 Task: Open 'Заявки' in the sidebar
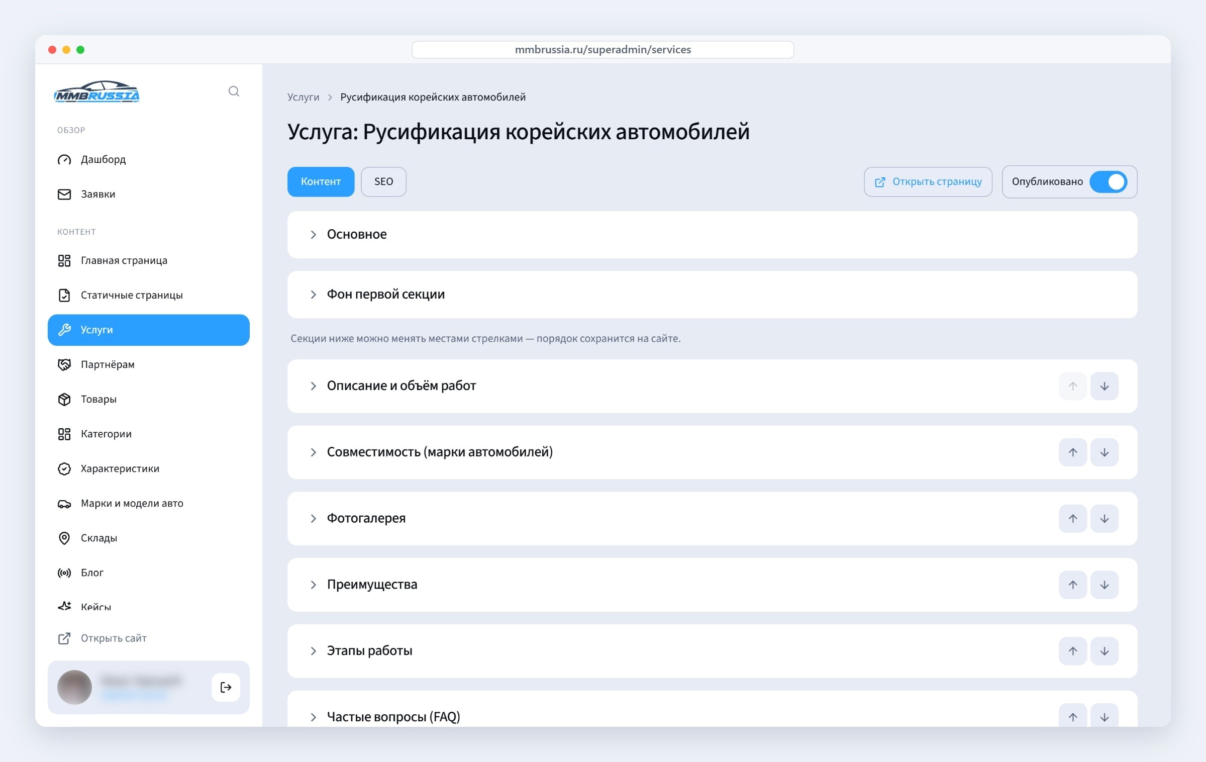[x=149, y=194]
